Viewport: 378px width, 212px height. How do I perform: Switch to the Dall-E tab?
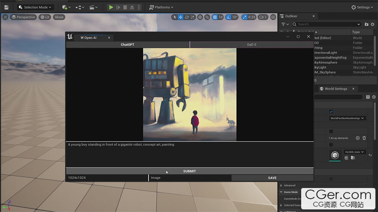252,45
